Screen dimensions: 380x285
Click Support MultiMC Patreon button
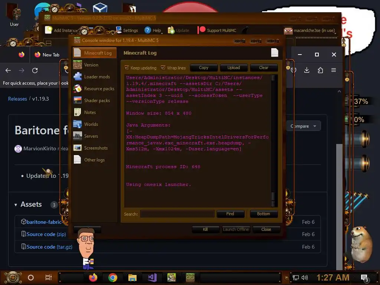217,30
